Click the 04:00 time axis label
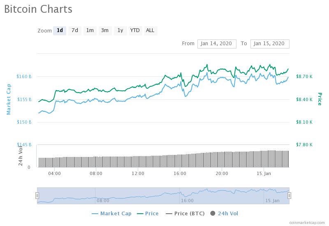 click(54, 173)
